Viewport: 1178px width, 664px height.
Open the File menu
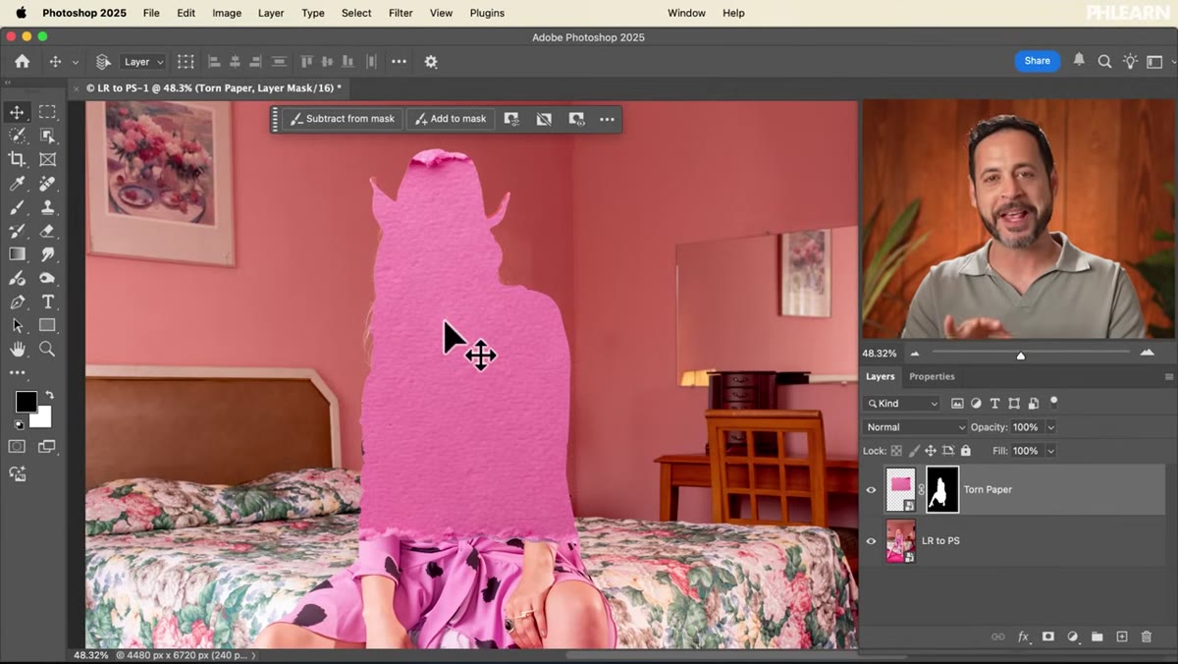[151, 13]
